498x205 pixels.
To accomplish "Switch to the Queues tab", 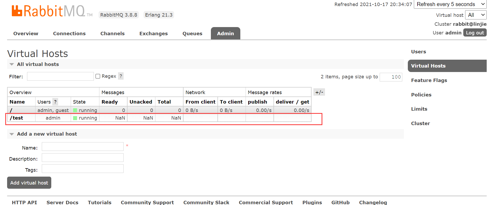I will 192,34.
